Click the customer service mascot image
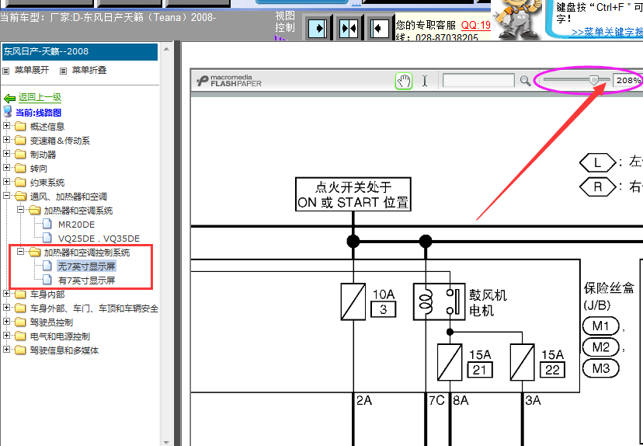Image resolution: width=643 pixels, height=446 pixels. pos(517,19)
